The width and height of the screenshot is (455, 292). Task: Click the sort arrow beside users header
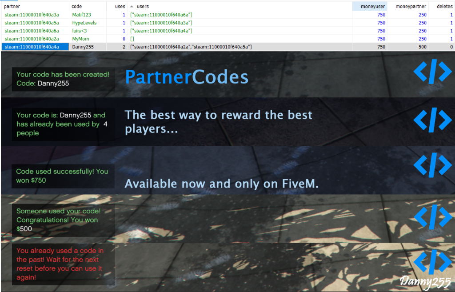tap(132, 6)
